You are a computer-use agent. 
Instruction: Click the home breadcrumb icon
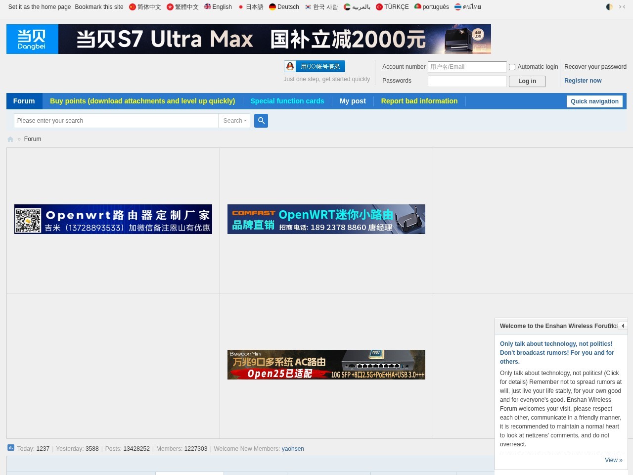[x=10, y=140]
